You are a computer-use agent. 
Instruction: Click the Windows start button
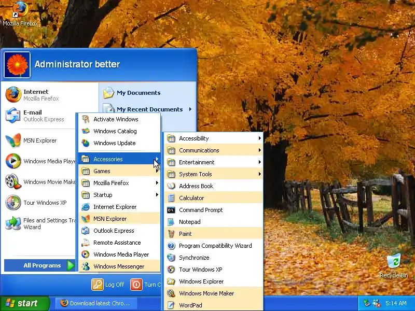pyautogui.click(x=24, y=303)
